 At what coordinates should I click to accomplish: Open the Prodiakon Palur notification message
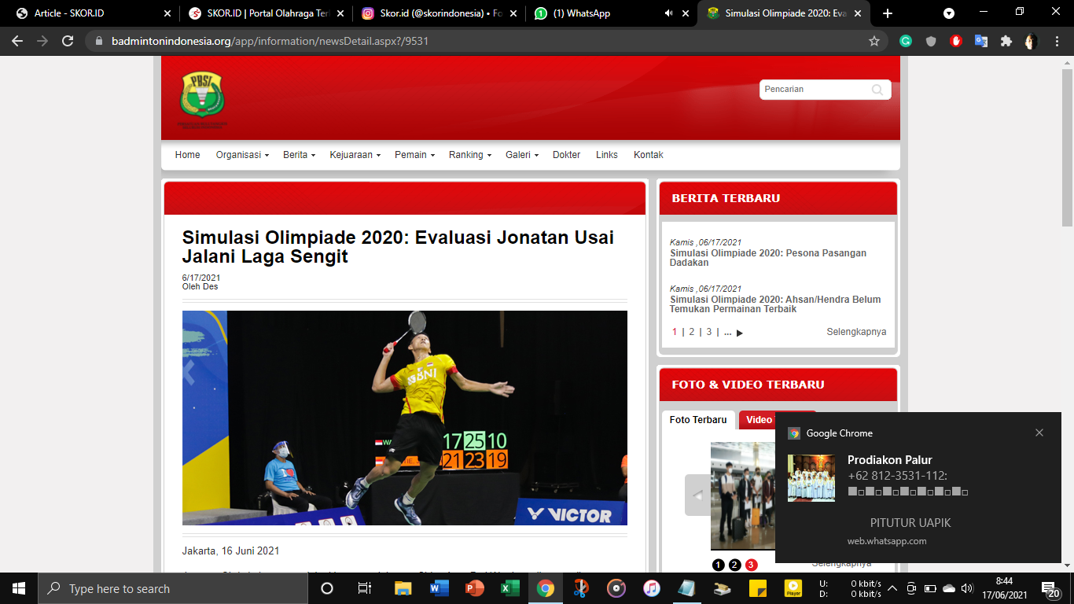918,488
